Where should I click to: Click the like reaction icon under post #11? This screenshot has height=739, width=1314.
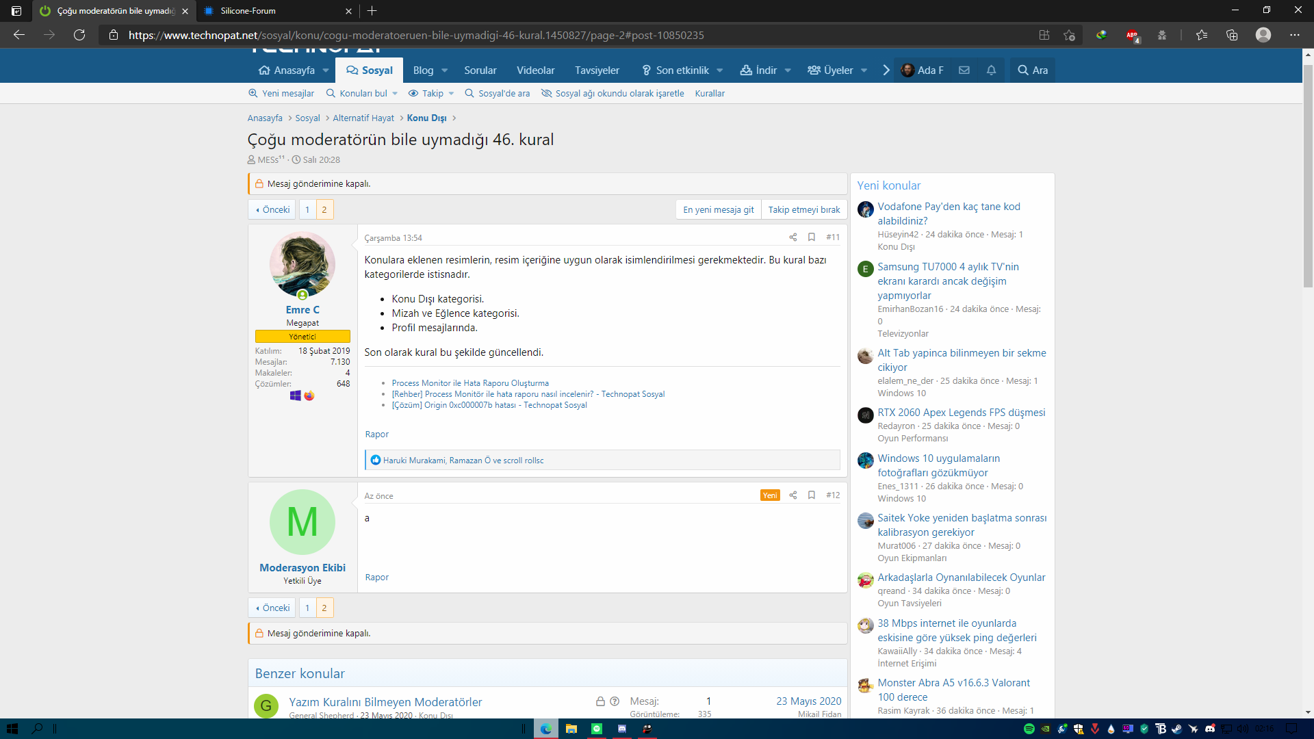[x=376, y=461]
